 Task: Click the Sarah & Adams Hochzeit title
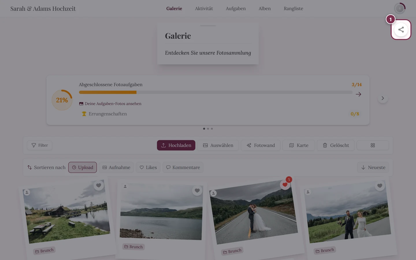click(43, 9)
